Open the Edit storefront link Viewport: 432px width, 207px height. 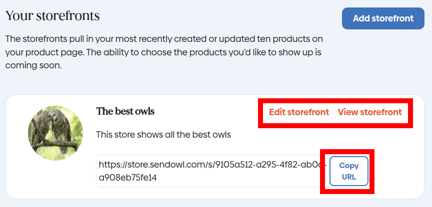(x=299, y=112)
